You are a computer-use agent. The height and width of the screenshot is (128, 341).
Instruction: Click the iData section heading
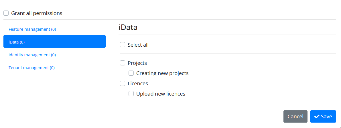(128, 28)
